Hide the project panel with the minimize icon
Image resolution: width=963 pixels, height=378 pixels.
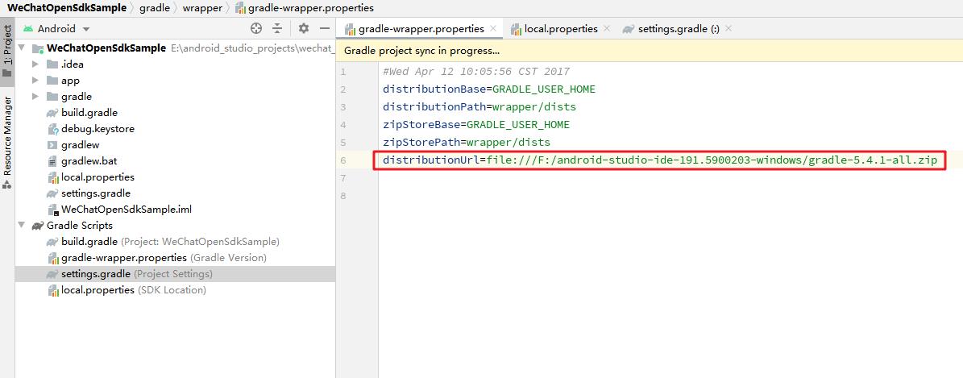(325, 28)
